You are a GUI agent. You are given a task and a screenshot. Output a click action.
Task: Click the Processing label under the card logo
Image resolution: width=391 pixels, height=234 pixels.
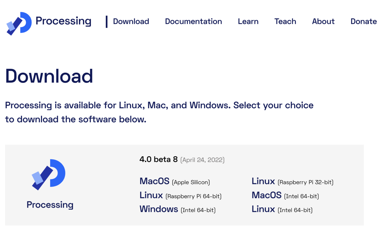[x=50, y=205]
